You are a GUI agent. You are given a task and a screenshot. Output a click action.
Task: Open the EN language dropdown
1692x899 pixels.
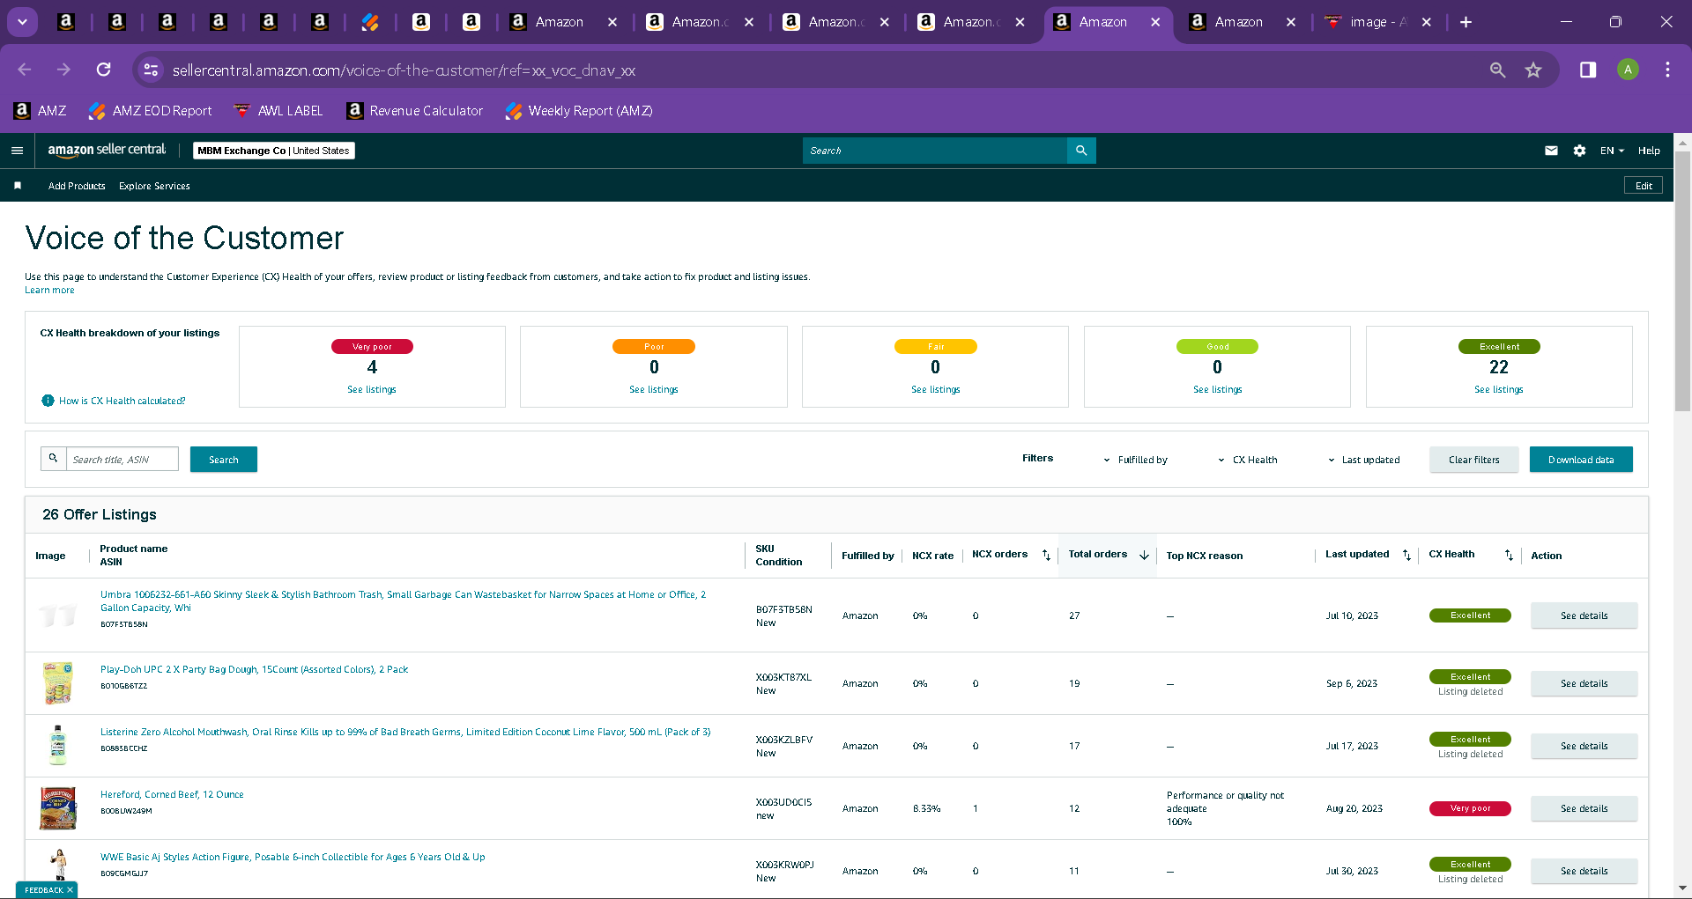[x=1612, y=151]
